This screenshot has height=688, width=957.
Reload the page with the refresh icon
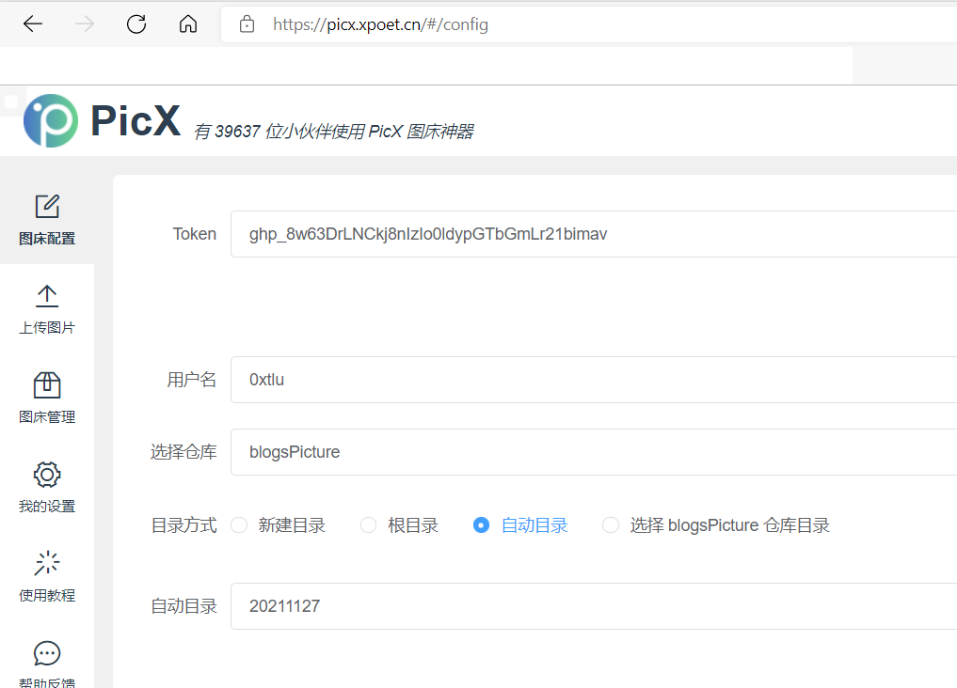pos(136,24)
